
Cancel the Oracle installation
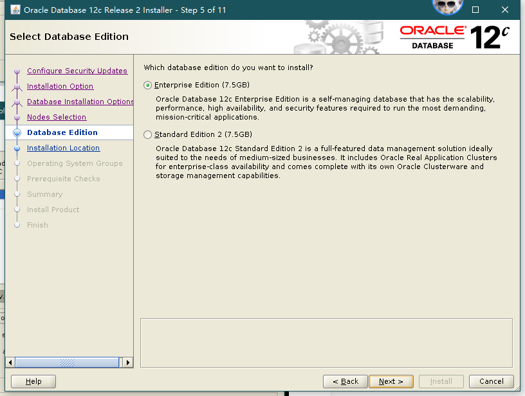pyautogui.click(x=491, y=381)
